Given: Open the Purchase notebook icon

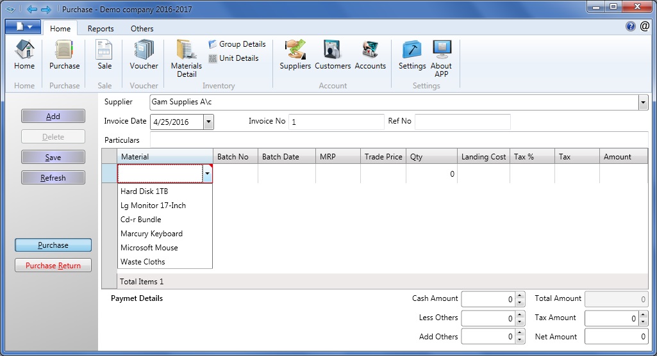Looking at the screenshot, I should (x=64, y=54).
